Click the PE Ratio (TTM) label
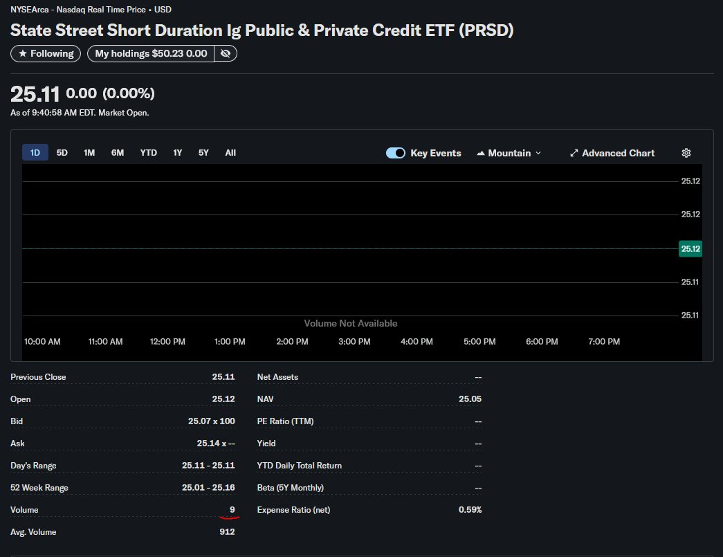The image size is (723, 557). pos(286,421)
